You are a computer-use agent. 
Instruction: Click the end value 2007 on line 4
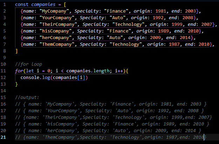tap(207, 24)
